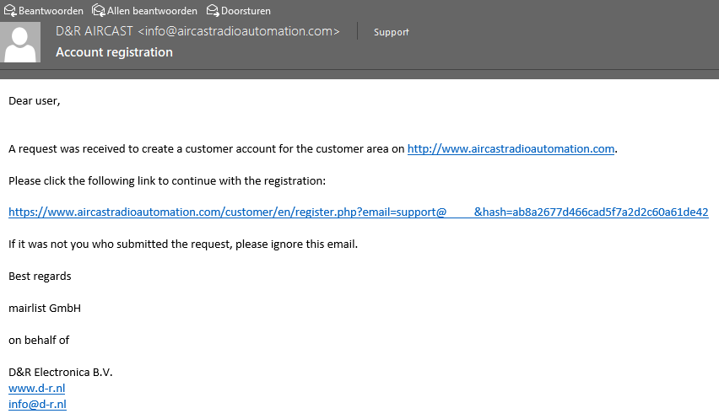
Task: Click the info@d-r.nl email link
Action: [x=37, y=405]
